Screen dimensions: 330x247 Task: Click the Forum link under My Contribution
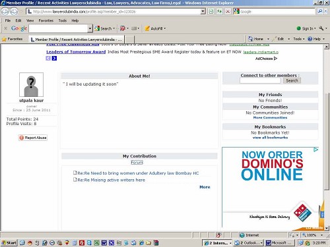pyautogui.click(x=137, y=163)
